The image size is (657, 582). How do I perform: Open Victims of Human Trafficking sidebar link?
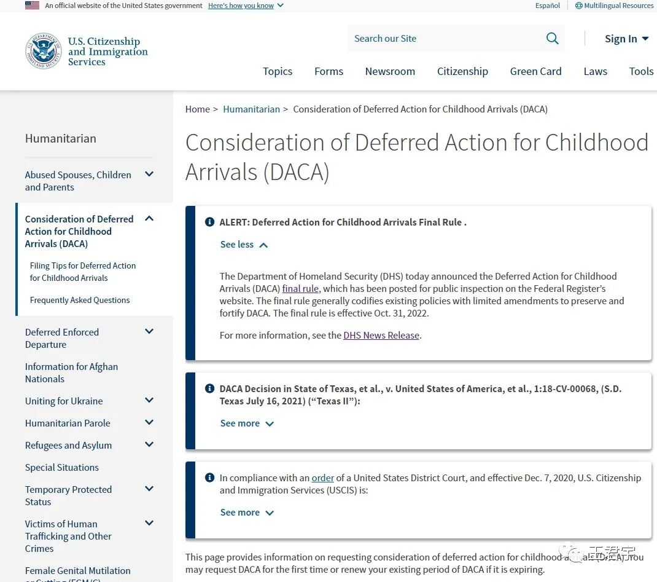[x=68, y=537]
